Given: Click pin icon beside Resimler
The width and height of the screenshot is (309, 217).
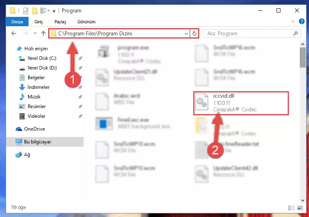Looking at the screenshot, I should [80, 106].
